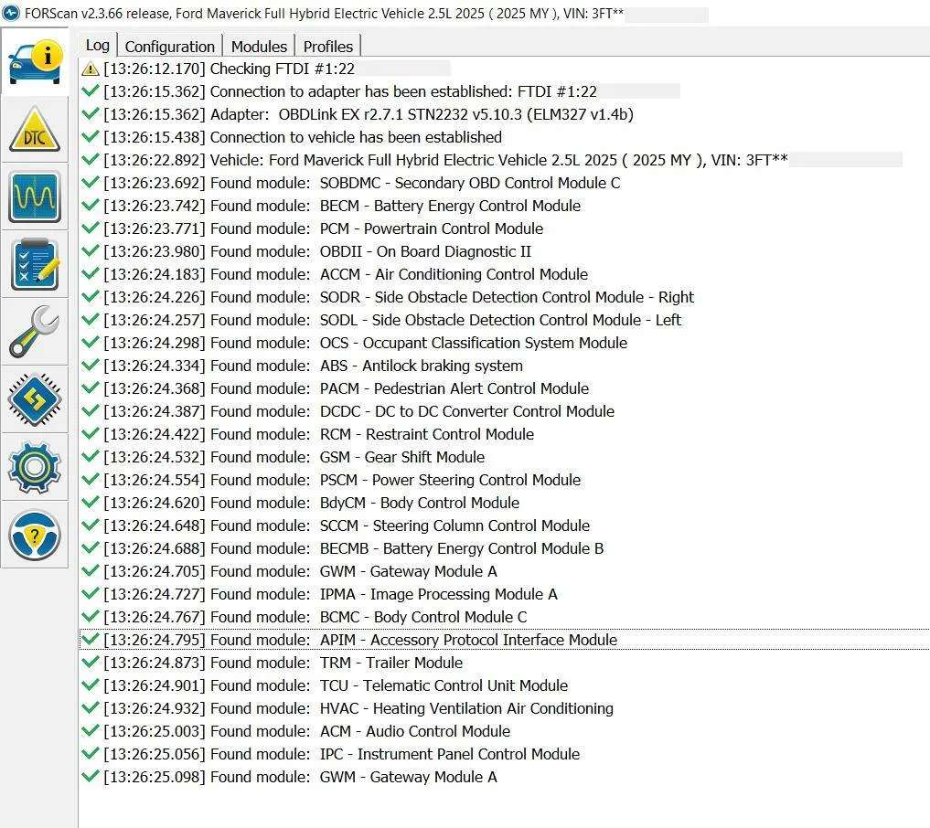
Task: Open the steering wheel help section
Action: (35, 535)
